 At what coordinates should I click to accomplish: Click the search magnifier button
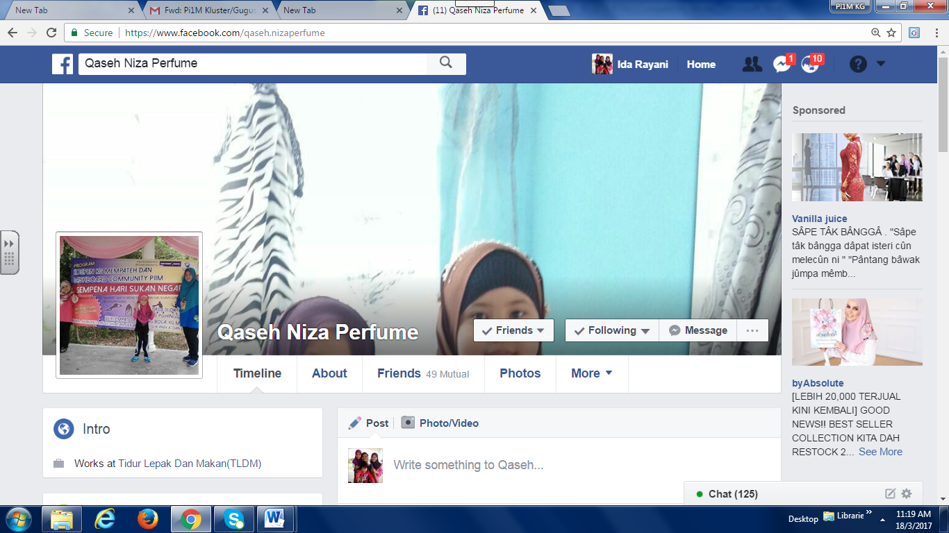click(x=446, y=63)
